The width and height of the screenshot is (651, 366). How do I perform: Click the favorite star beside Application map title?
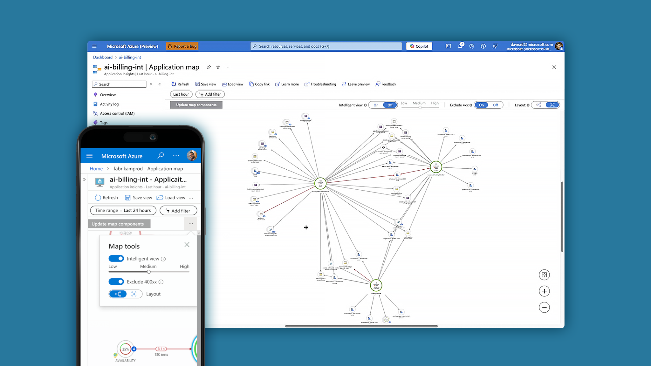pos(218,67)
